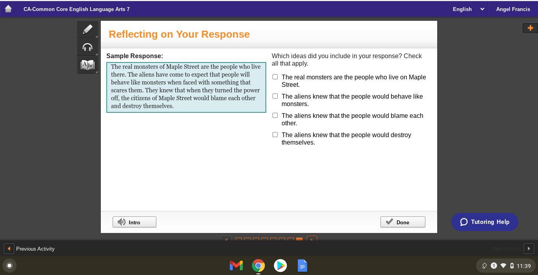Go to next page arrow in pager
The image size is (538, 275).
(x=312, y=239)
